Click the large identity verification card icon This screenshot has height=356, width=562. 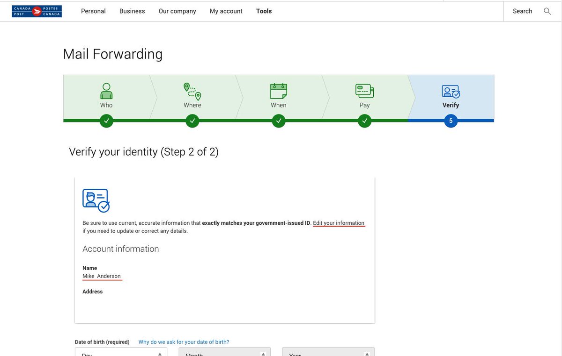click(x=96, y=200)
